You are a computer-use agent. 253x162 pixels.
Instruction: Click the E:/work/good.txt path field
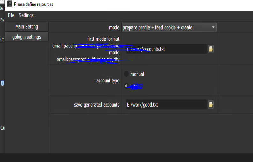coord(166,104)
